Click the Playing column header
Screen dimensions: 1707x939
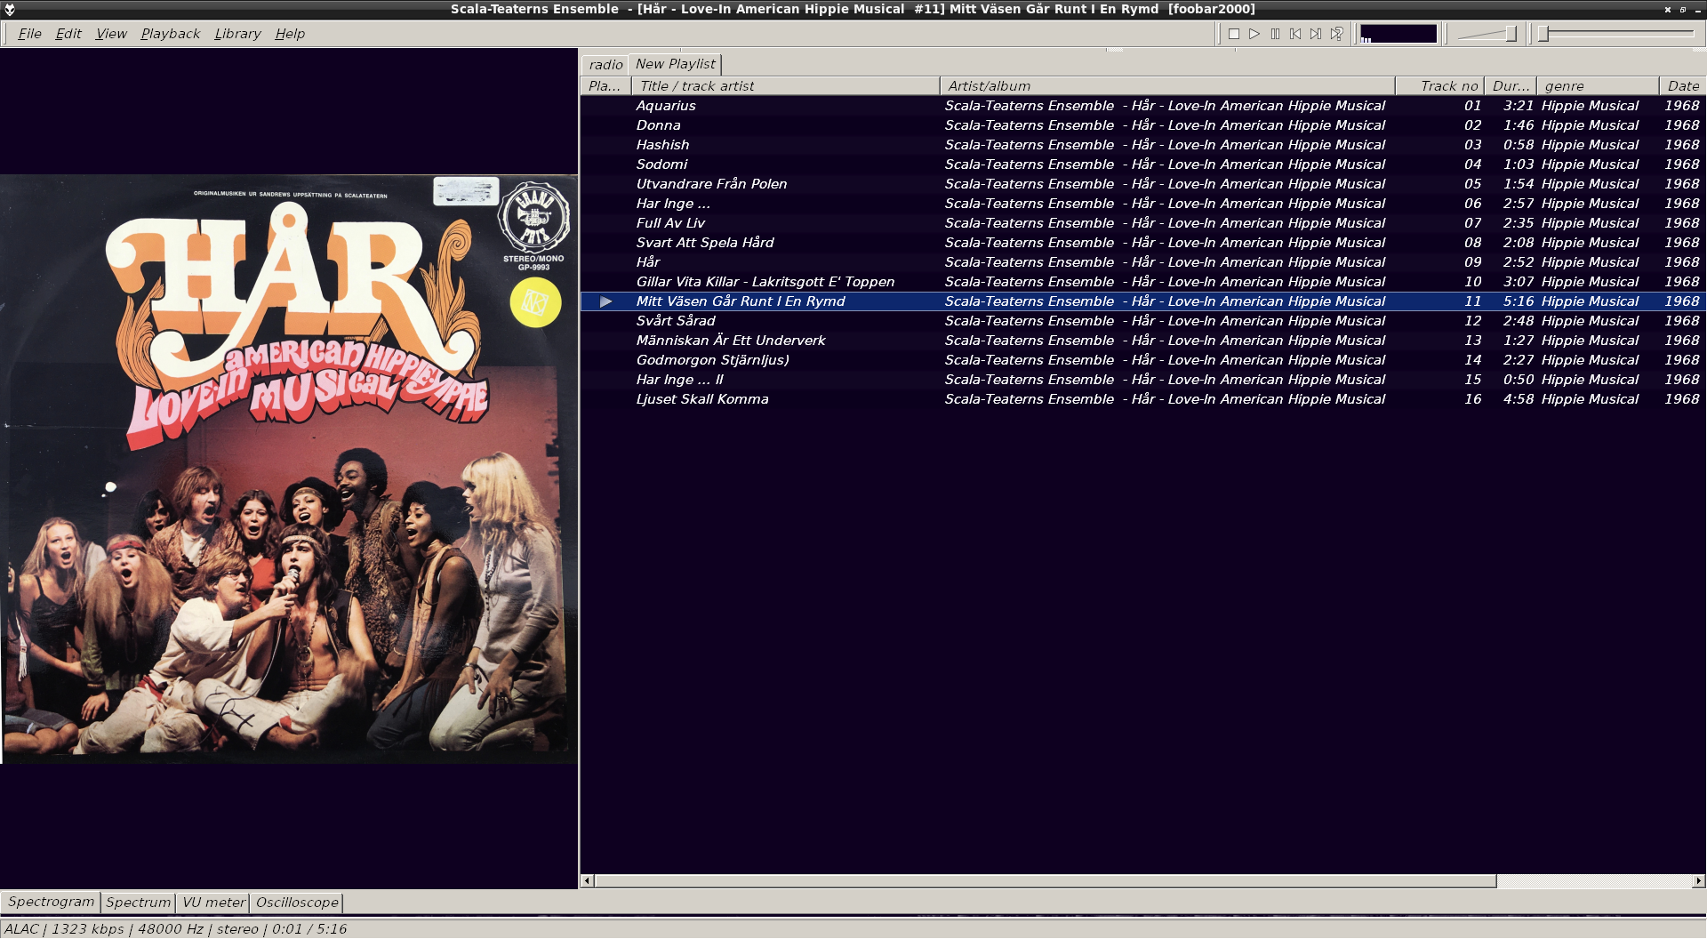coord(605,86)
